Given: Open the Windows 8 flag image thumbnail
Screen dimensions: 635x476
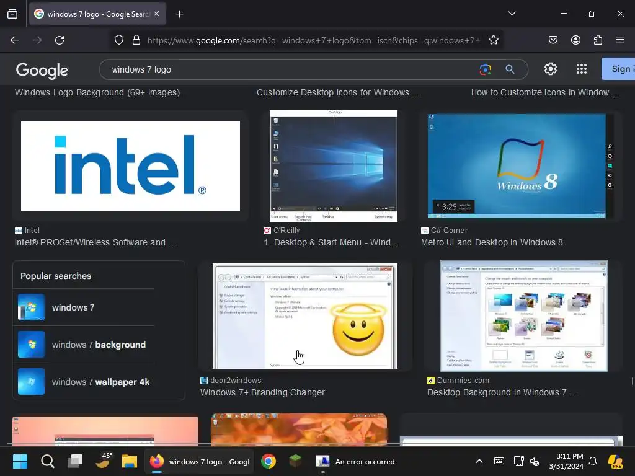Looking at the screenshot, I should 517,166.
